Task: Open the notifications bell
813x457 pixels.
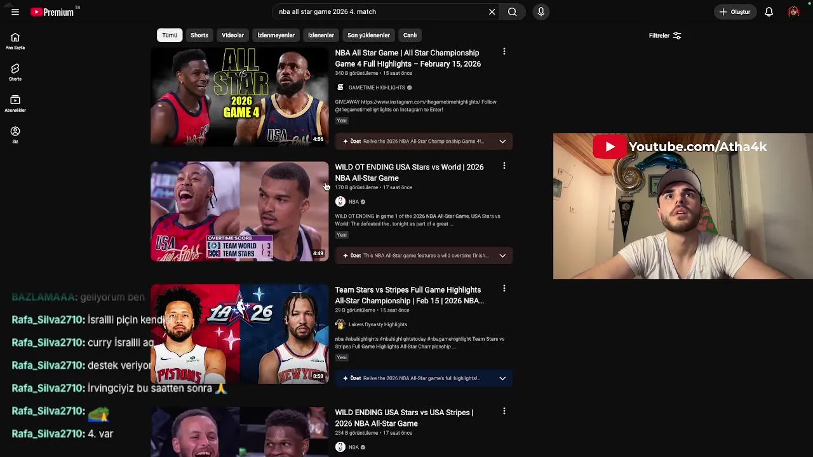Action: (769, 11)
